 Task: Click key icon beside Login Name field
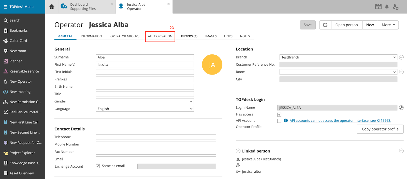tap(401, 108)
